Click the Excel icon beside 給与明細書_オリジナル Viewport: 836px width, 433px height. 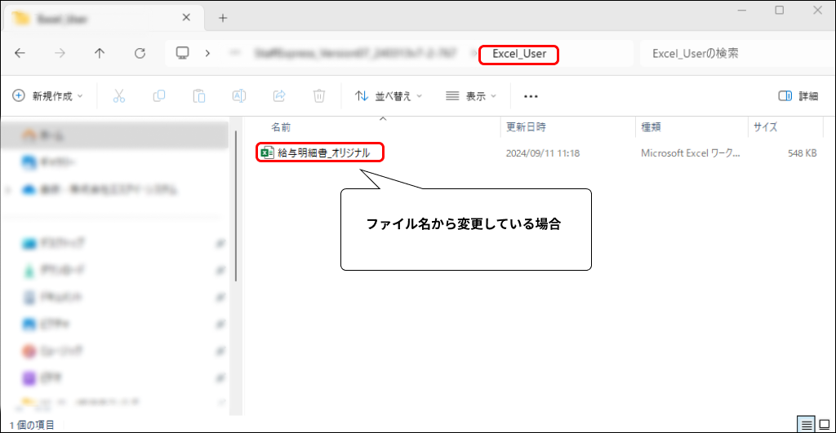click(267, 152)
